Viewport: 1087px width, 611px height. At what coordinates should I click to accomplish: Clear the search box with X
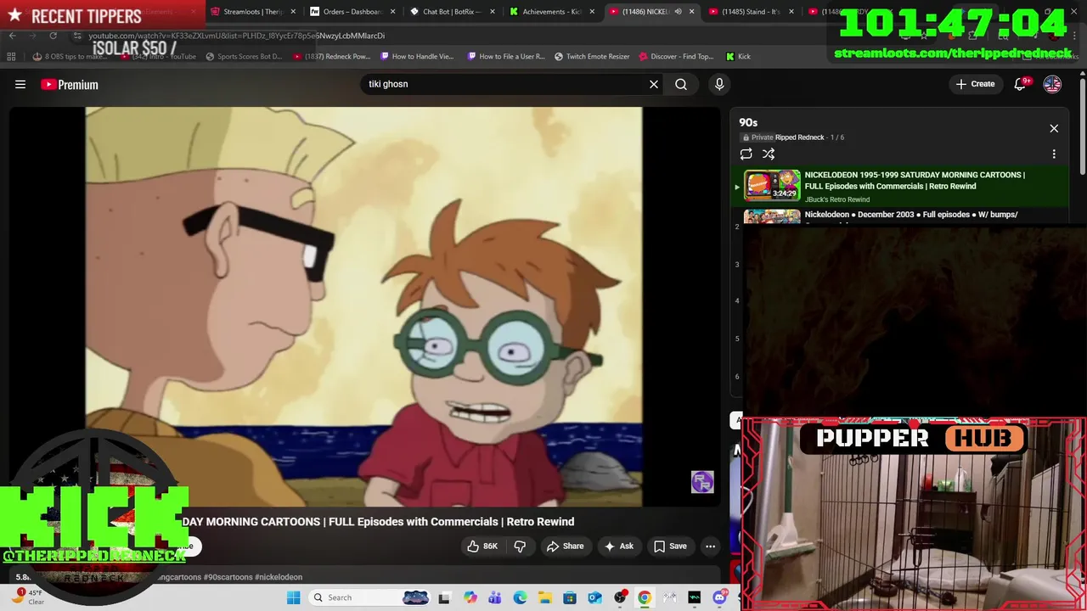point(654,84)
